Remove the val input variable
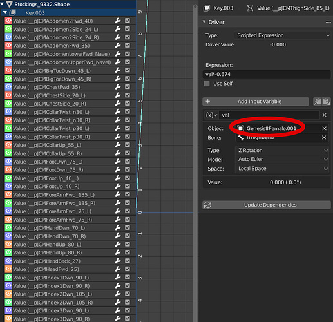This screenshot has height=322, width=333. (325, 115)
